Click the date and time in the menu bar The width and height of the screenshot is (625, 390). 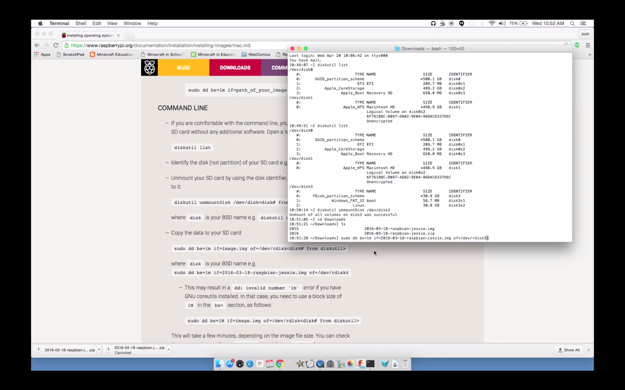(x=548, y=23)
